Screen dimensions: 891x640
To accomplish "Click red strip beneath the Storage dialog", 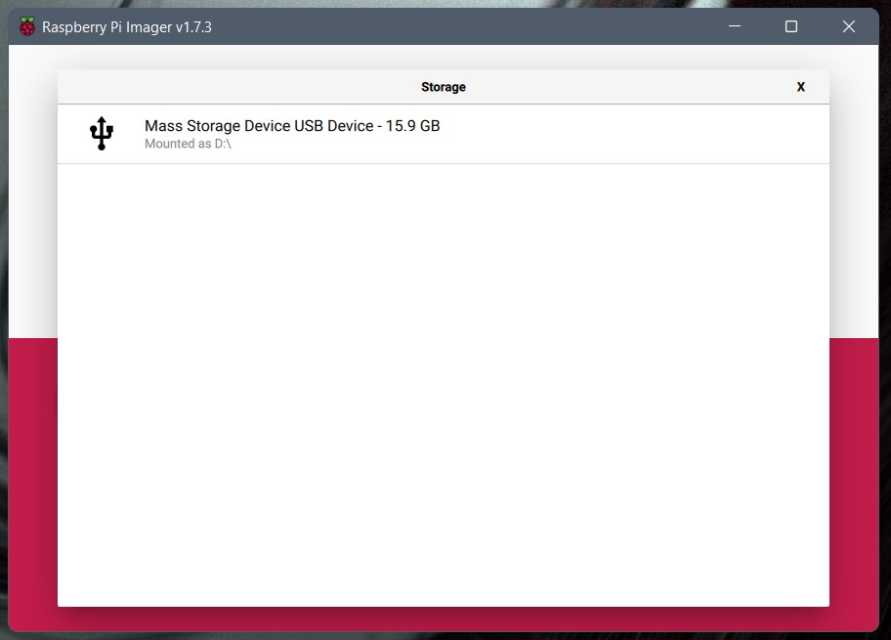I will click(x=443, y=619).
